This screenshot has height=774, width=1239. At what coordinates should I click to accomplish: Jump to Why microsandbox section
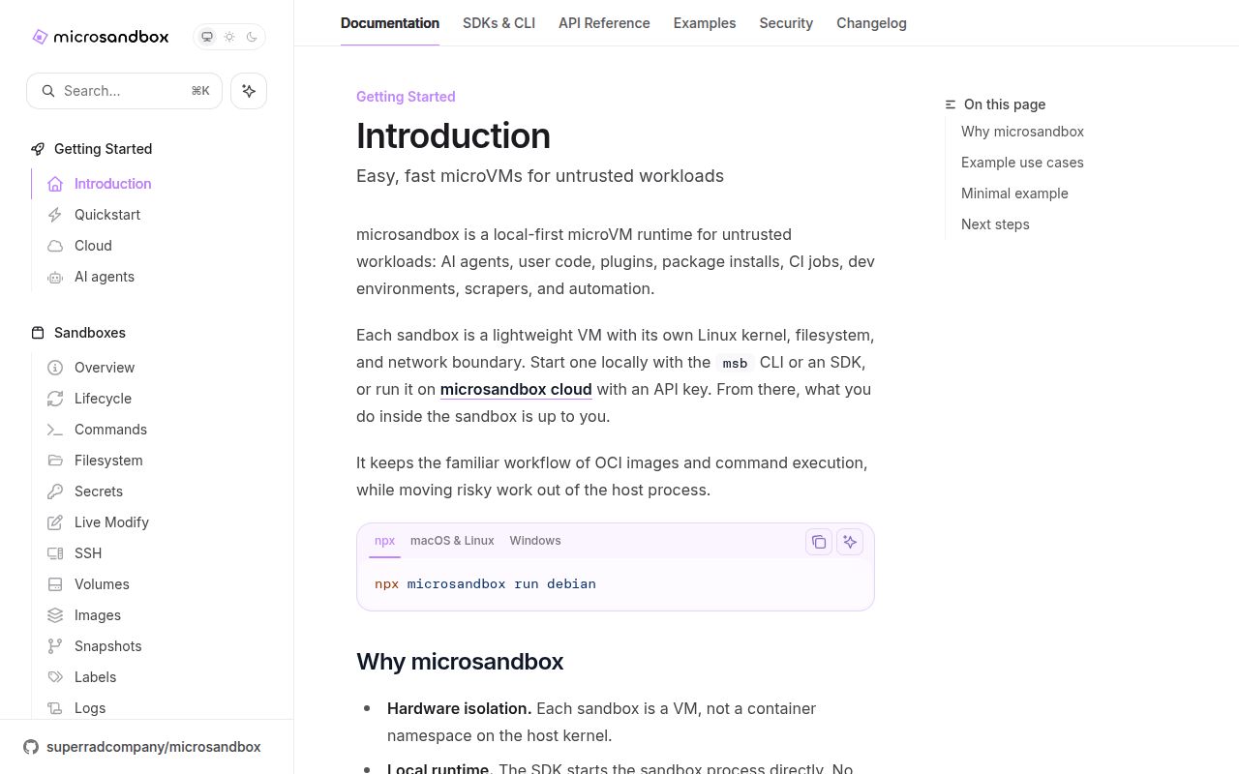pos(1022,132)
